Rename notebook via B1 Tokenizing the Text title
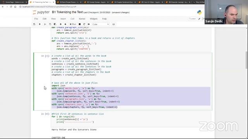Image resolution: width=248 pixels, height=139 pixels. pos(67,12)
